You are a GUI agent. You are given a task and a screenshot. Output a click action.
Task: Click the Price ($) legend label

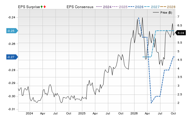point(166,13)
